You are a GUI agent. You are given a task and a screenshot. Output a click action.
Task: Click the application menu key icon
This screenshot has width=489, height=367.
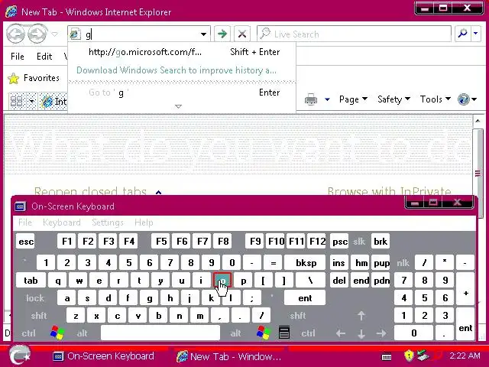pyautogui.click(x=284, y=333)
